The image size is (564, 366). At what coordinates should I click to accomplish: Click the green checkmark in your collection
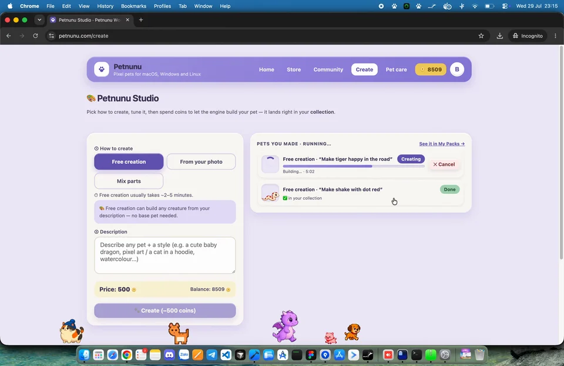(285, 198)
